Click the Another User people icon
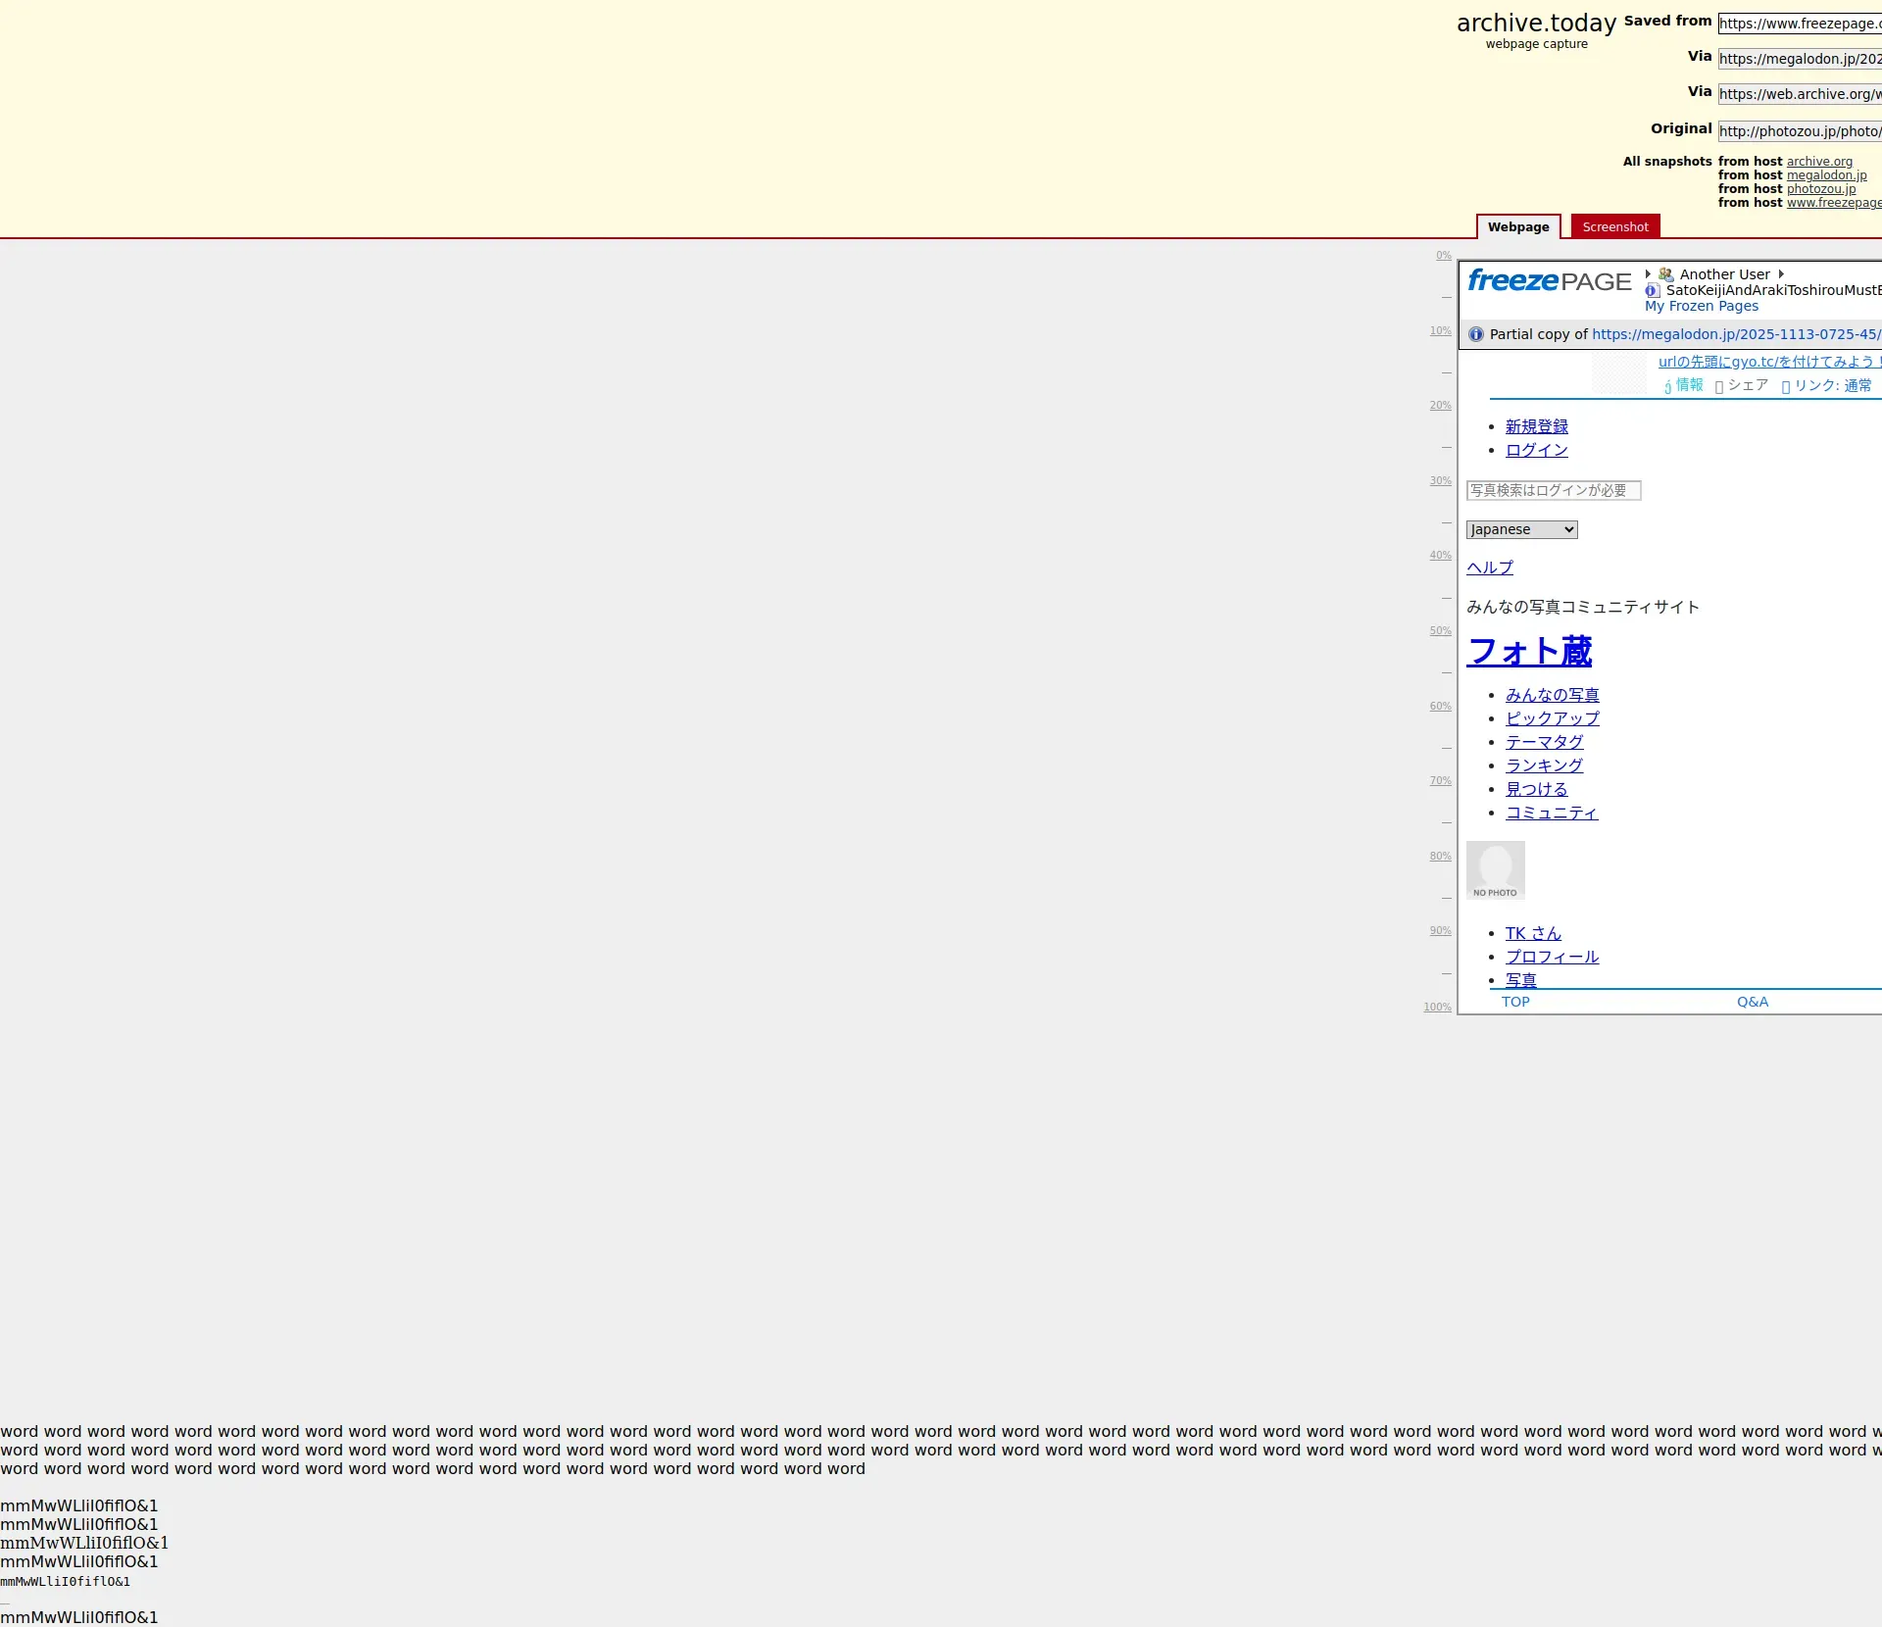The height and width of the screenshot is (1627, 1882). tap(1666, 274)
